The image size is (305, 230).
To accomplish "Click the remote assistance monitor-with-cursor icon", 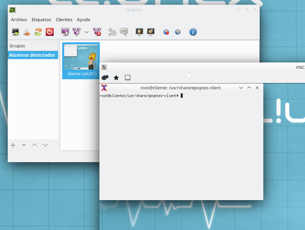I will pos(65,32).
